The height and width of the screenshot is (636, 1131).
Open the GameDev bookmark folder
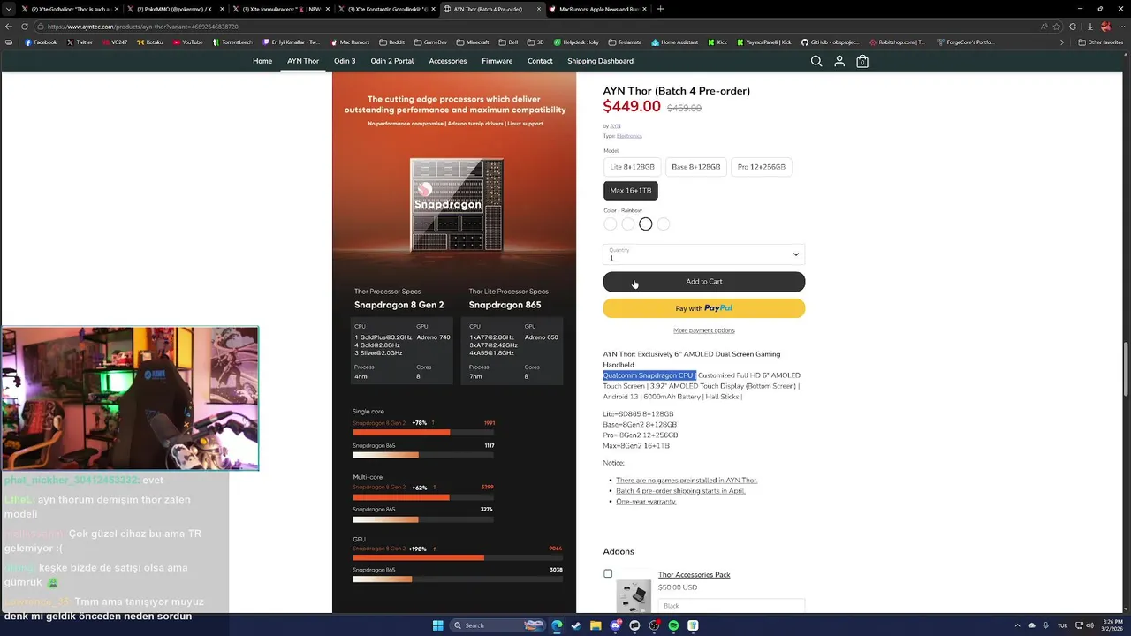430,42
